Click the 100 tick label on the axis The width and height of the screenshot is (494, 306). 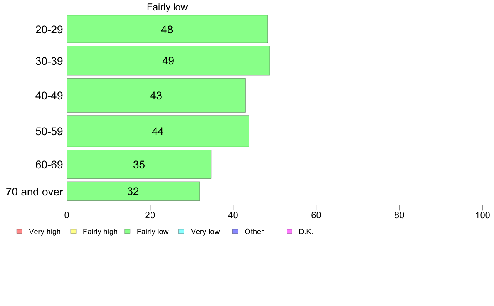click(482, 215)
